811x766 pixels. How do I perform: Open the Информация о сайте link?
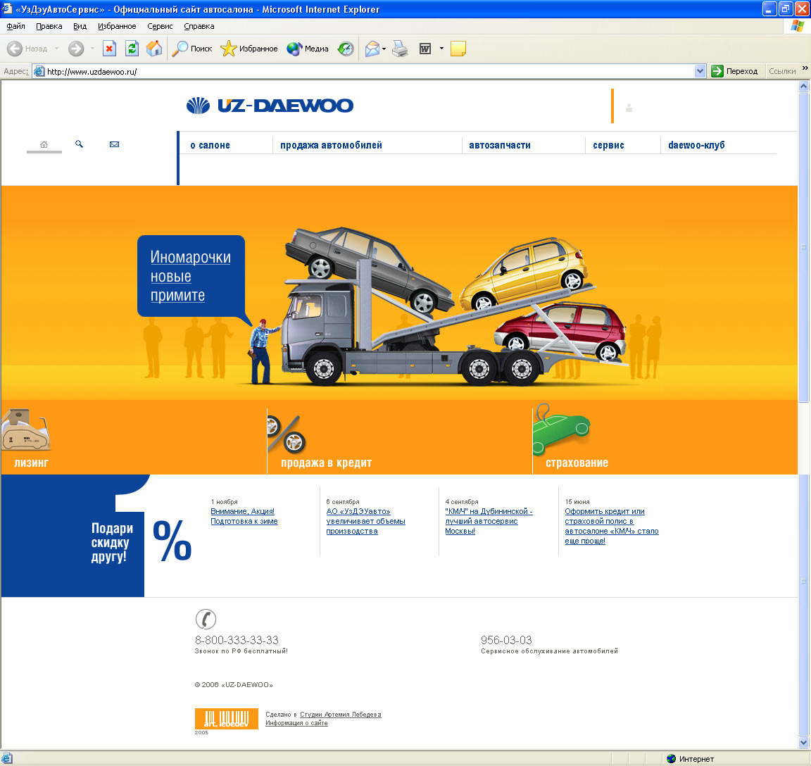(296, 723)
